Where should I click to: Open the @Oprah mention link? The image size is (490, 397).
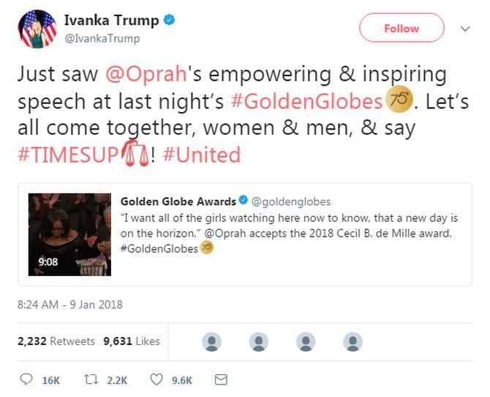(146, 74)
